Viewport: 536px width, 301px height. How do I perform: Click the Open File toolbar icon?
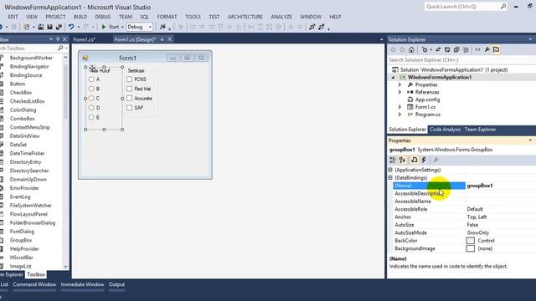tap(41, 27)
